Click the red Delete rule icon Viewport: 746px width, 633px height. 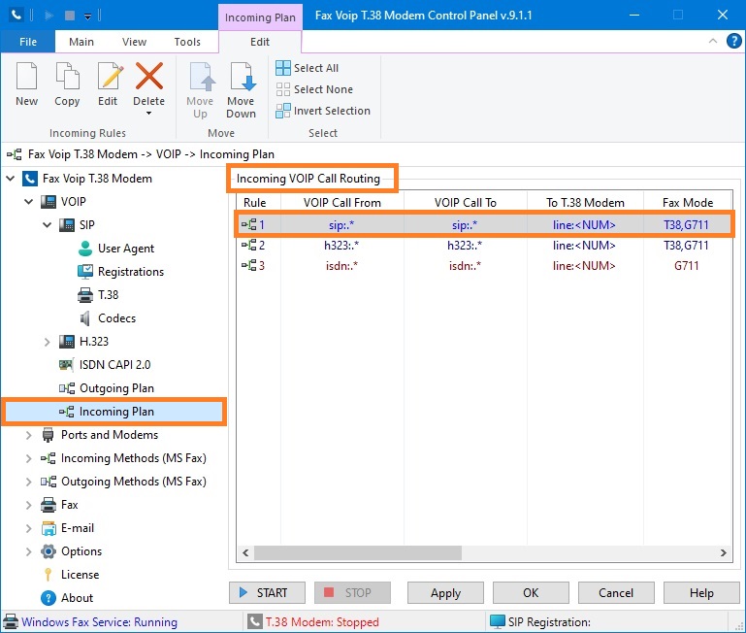coord(149,76)
